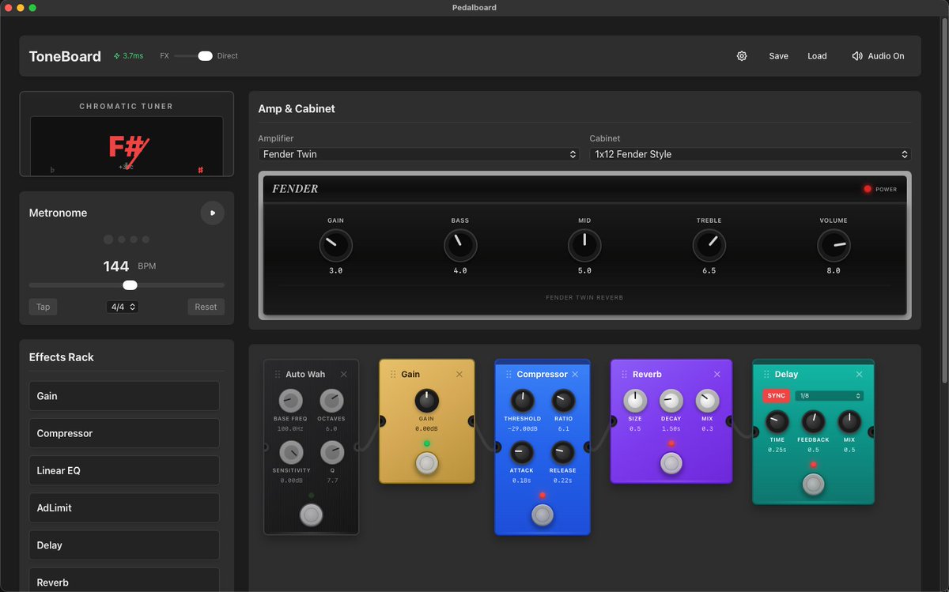The image size is (949, 592).
Task: Click the metronome Tap button
Action: point(43,307)
